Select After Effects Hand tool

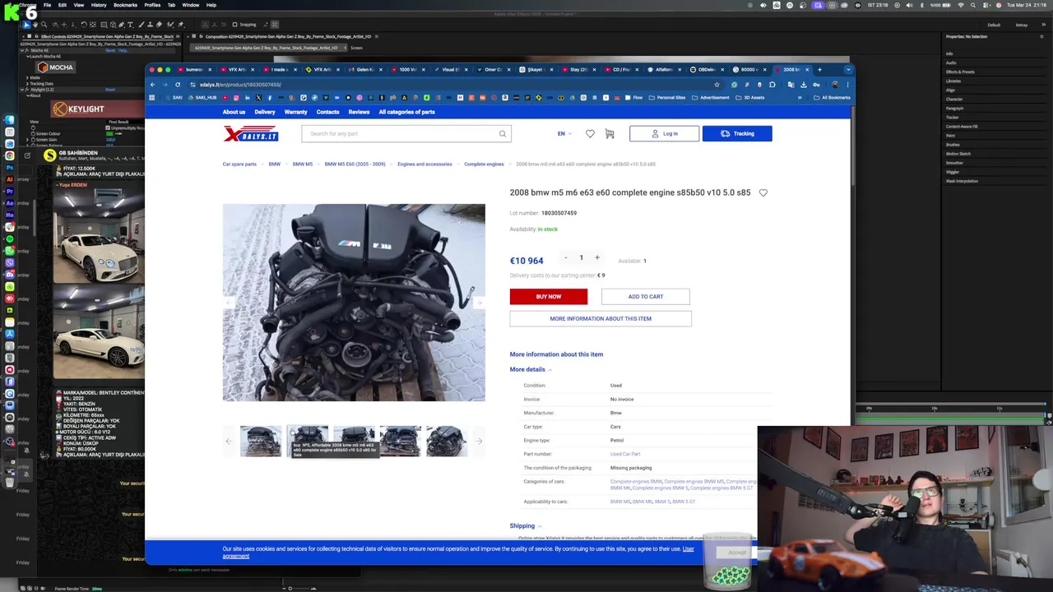[35, 25]
